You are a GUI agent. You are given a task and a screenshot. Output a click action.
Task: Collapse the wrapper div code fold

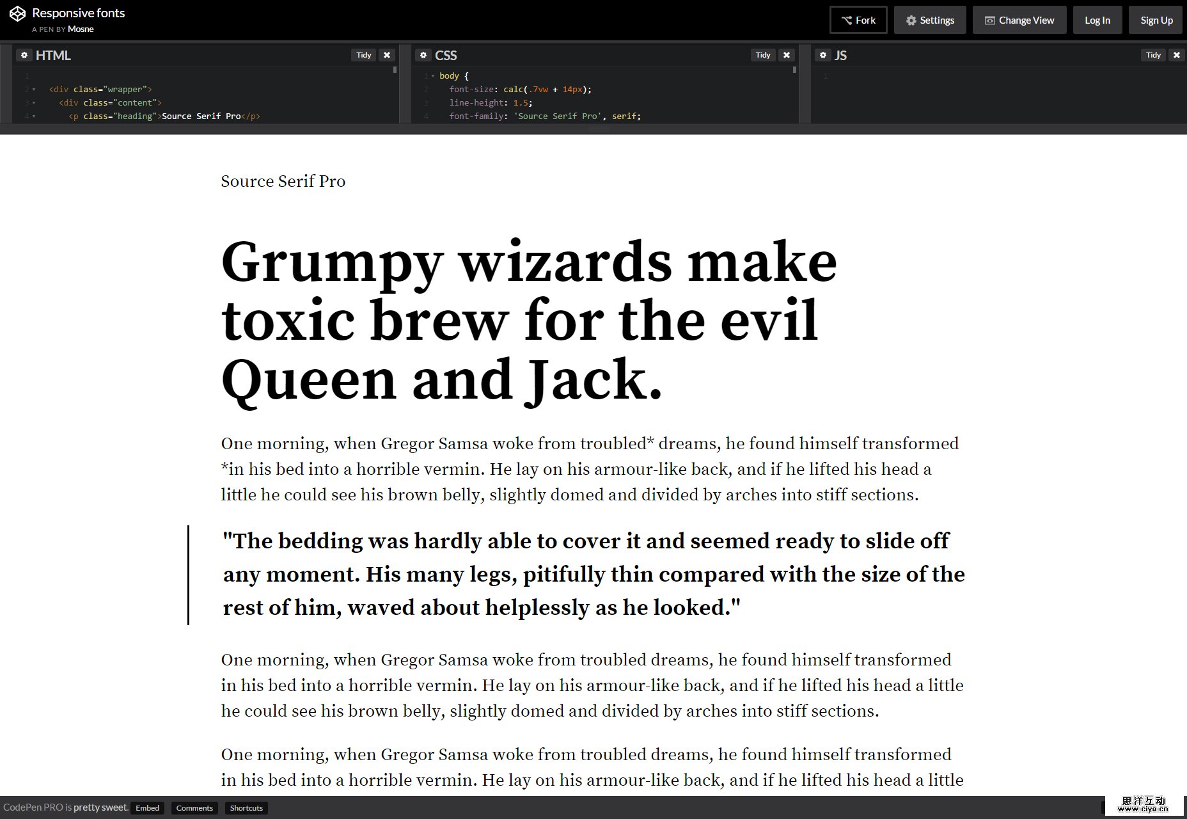coord(33,89)
